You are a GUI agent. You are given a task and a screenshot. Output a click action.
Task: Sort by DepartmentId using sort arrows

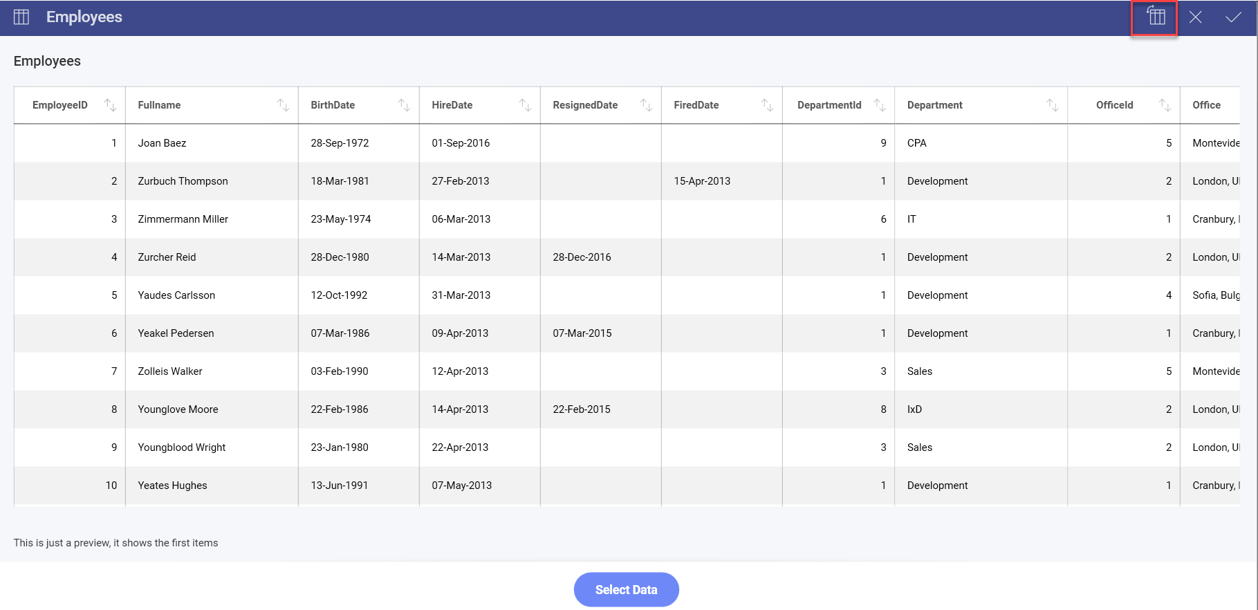click(879, 105)
